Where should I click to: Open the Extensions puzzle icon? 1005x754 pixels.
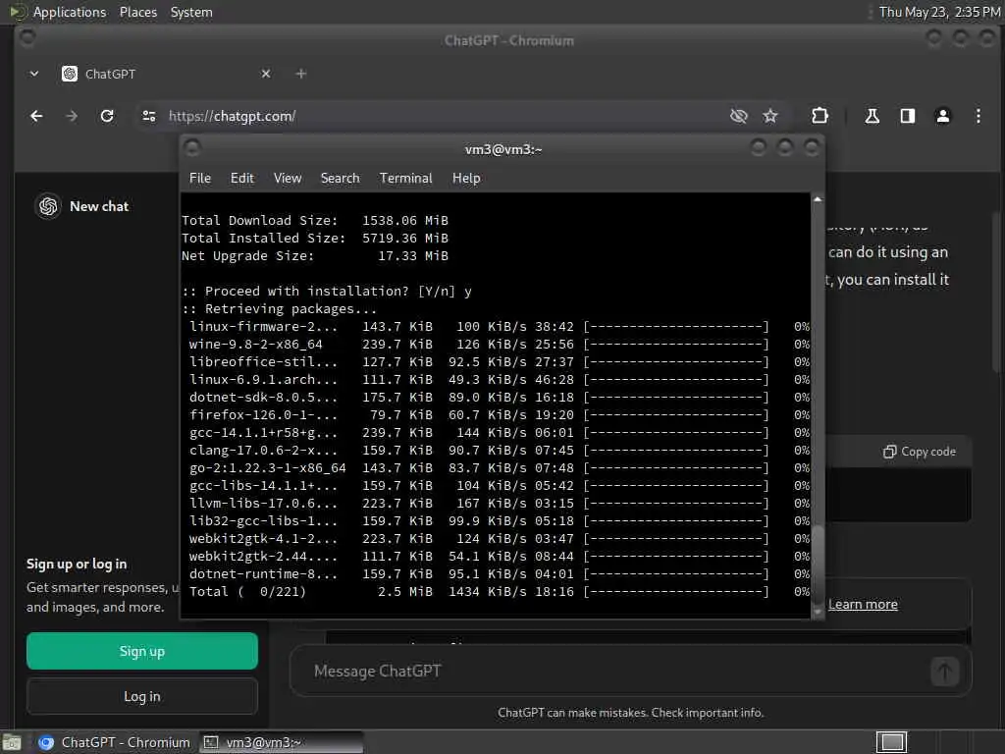(x=820, y=116)
